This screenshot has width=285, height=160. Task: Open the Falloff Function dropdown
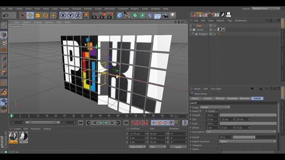(x=248, y=141)
